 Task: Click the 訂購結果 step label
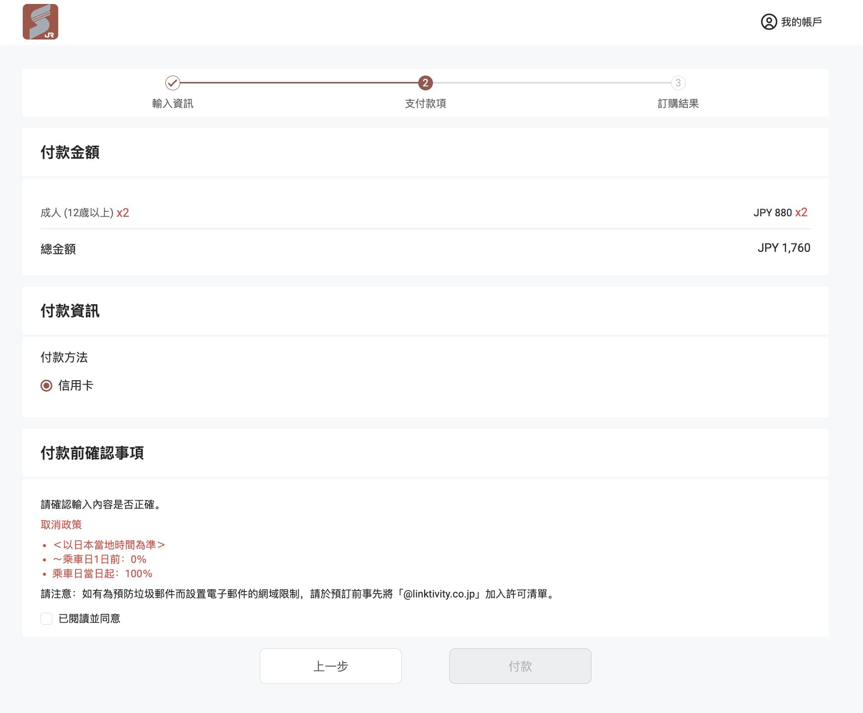pyautogui.click(x=678, y=104)
